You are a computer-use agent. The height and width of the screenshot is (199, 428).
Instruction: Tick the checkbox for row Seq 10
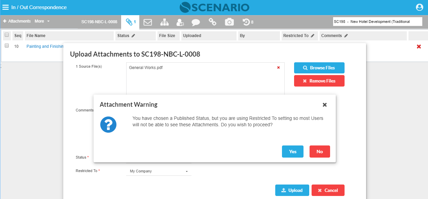[7, 45]
